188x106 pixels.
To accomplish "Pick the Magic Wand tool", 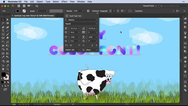I will [3, 23].
